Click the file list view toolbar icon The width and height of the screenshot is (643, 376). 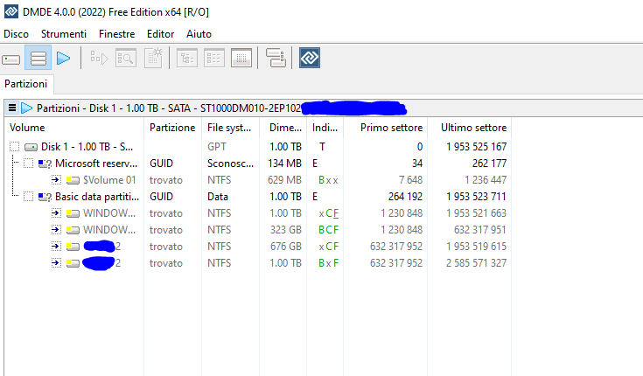coord(214,59)
